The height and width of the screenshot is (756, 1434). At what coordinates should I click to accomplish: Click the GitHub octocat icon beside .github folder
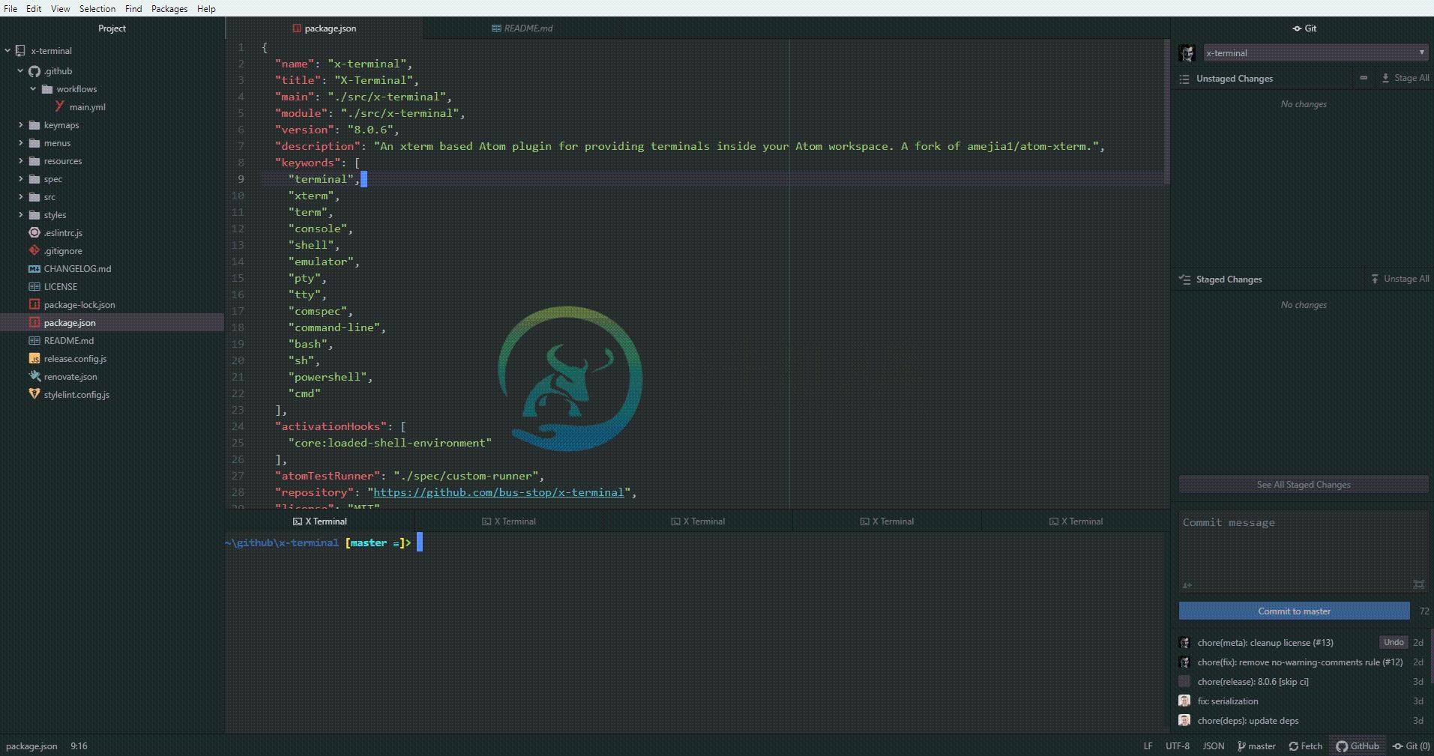pyautogui.click(x=34, y=71)
